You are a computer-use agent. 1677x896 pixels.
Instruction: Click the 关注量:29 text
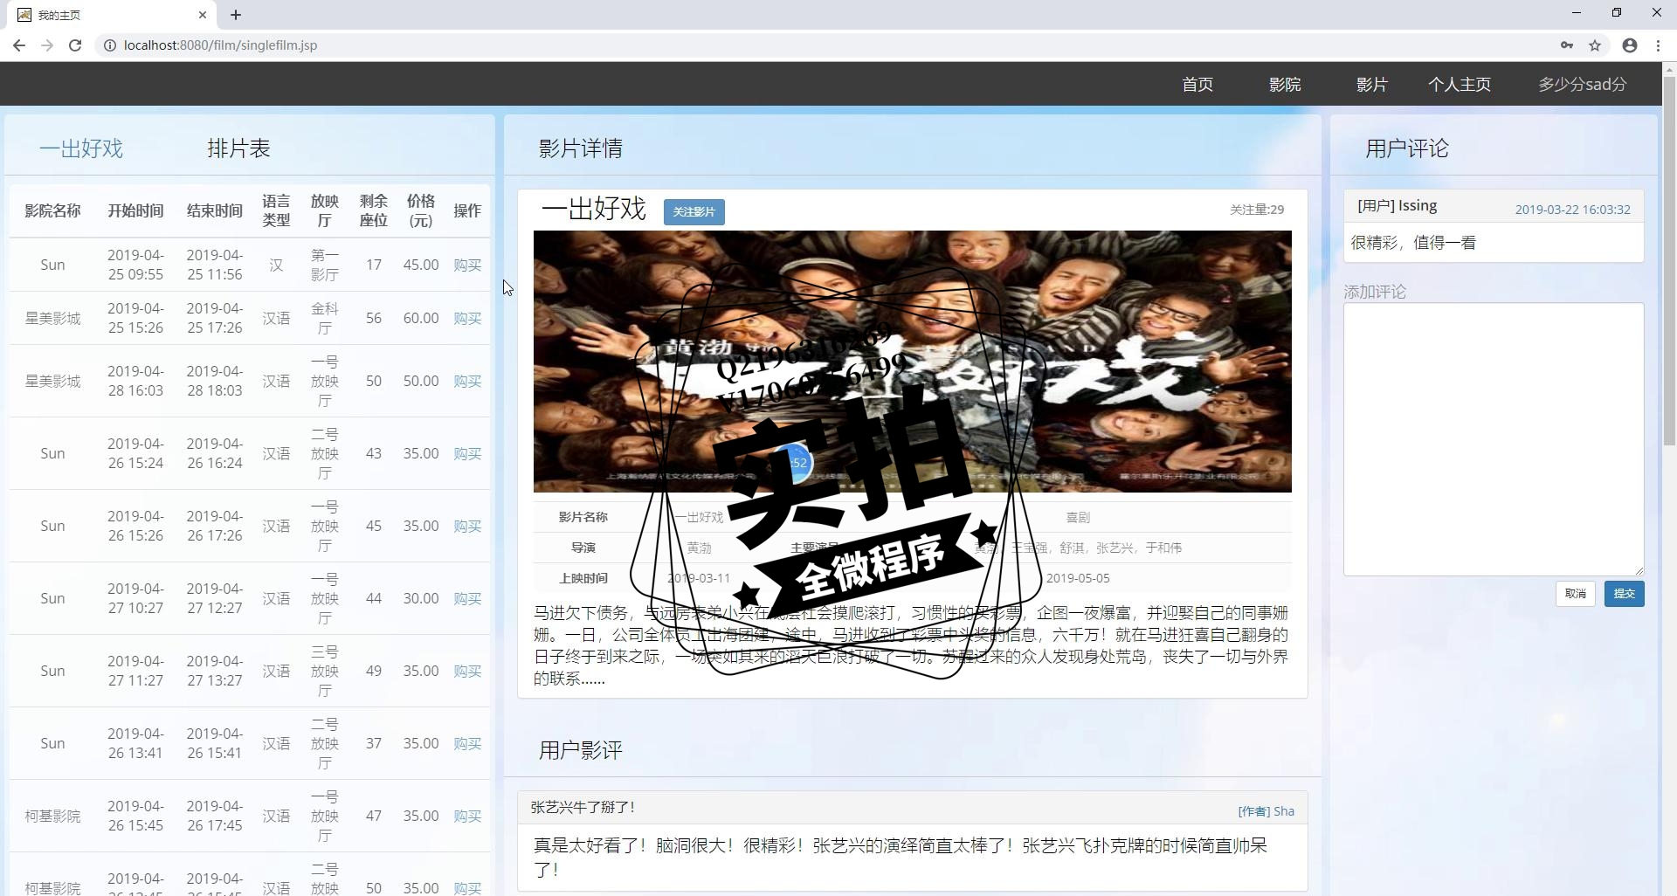click(1257, 210)
